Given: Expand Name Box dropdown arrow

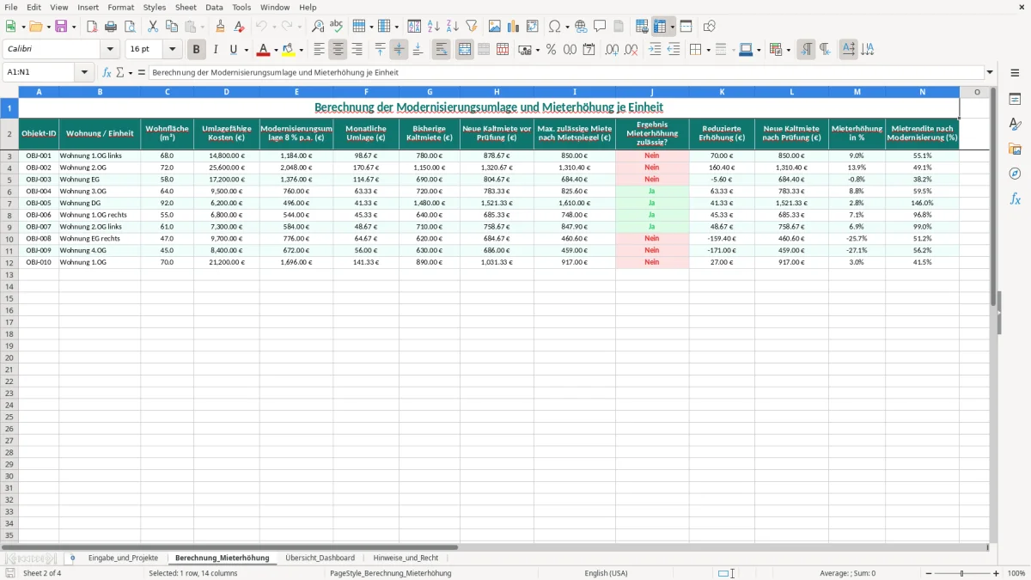Looking at the screenshot, I should click(84, 73).
